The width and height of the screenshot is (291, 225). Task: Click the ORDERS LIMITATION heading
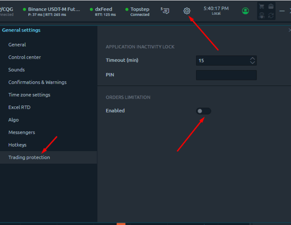coord(128,97)
